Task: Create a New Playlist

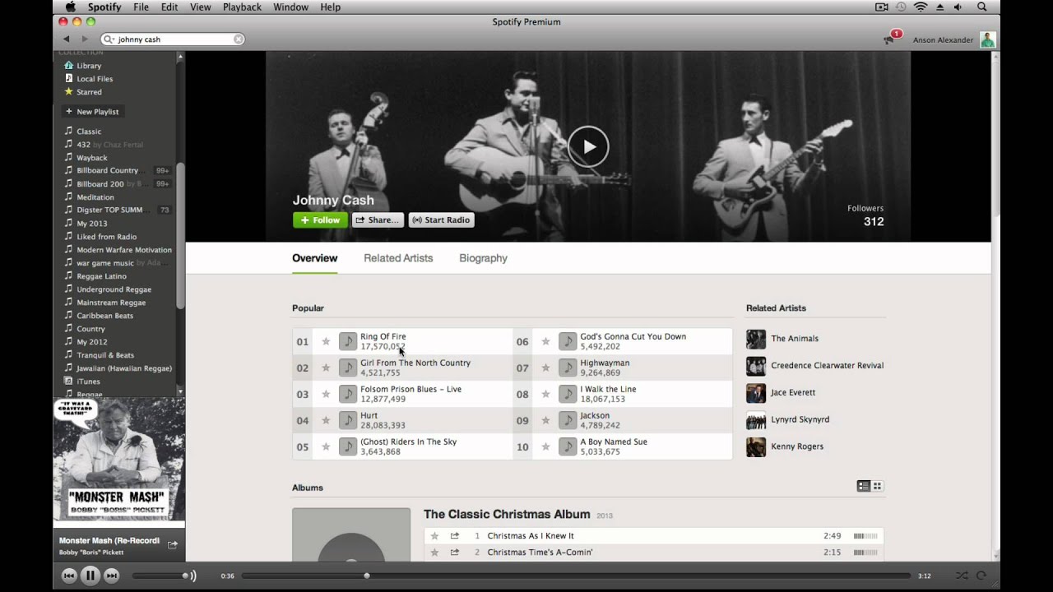Action: pos(93,112)
